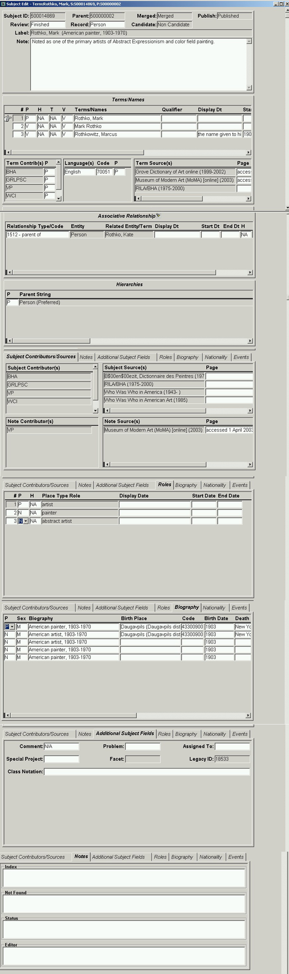Click down arrow of Term Contrib(s) list scrollbar
289x974 pixels.
pyautogui.click(x=59, y=198)
